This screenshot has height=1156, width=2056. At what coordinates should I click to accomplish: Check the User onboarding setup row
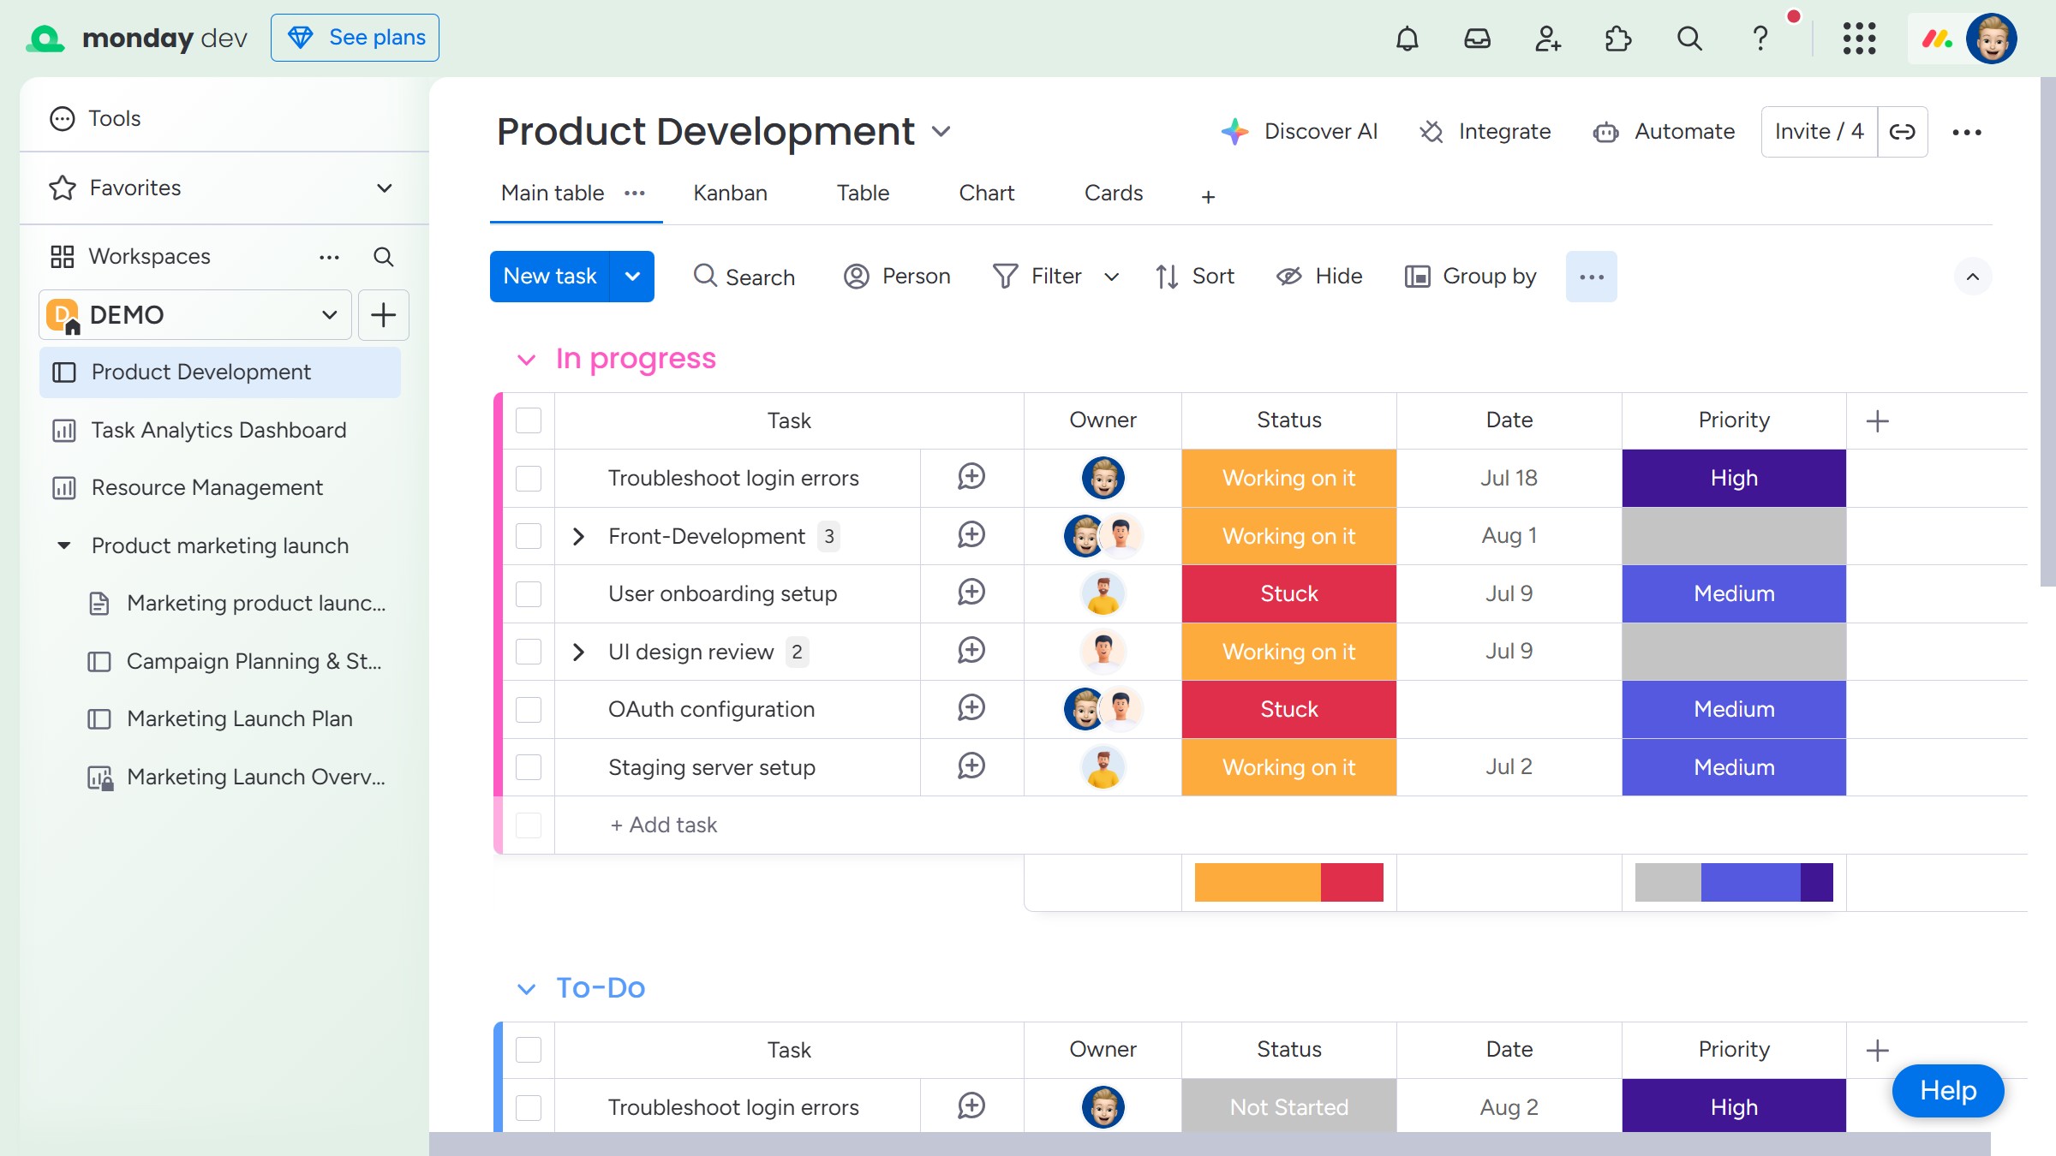[529, 593]
